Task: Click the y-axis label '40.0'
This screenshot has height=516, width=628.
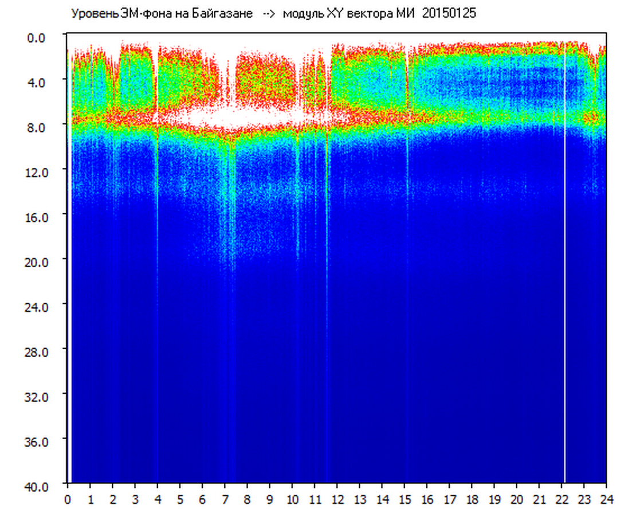Action: [x=37, y=487]
